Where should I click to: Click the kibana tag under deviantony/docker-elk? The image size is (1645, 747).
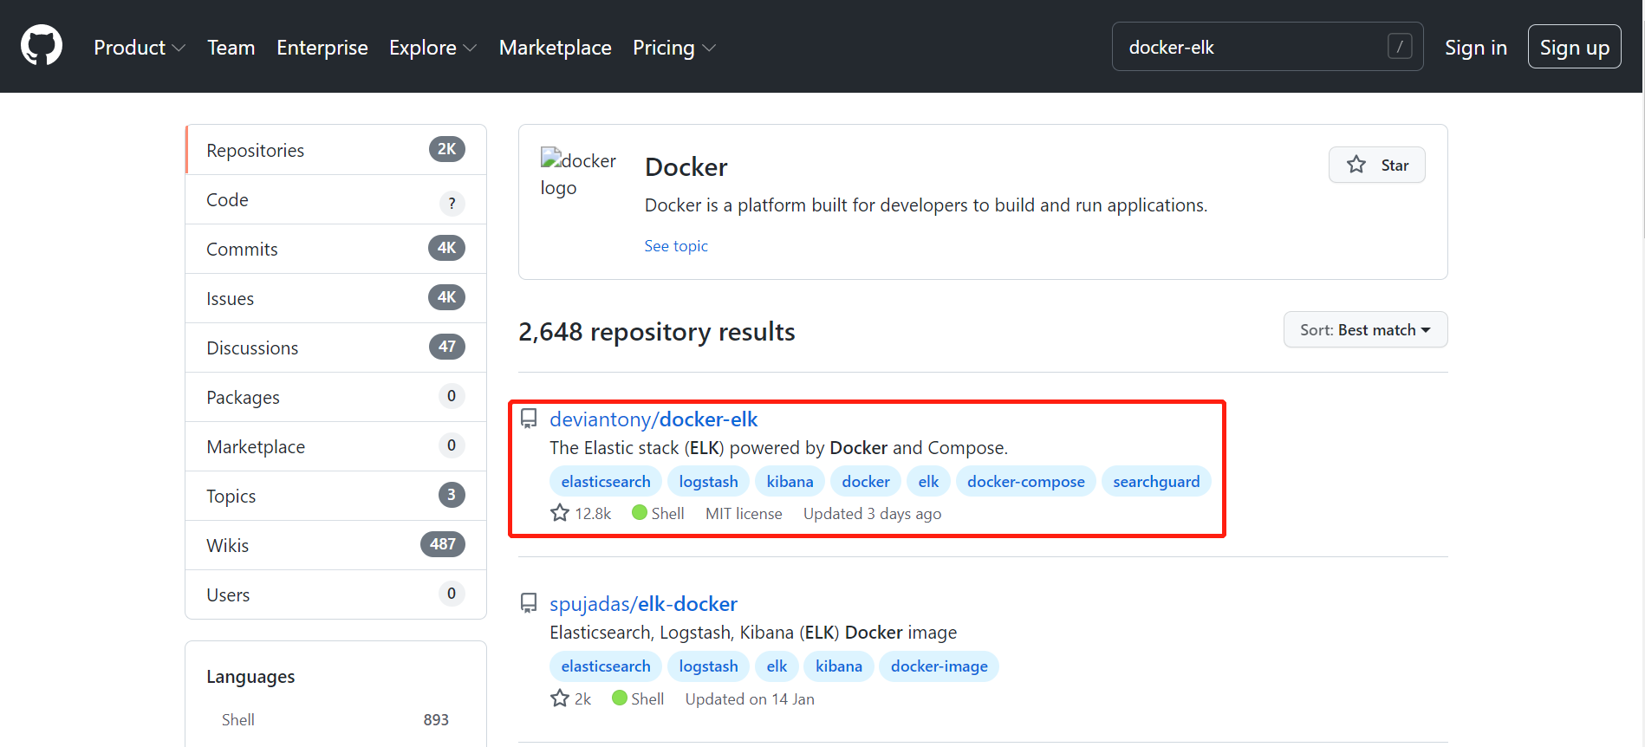click(x=790, y=482)
